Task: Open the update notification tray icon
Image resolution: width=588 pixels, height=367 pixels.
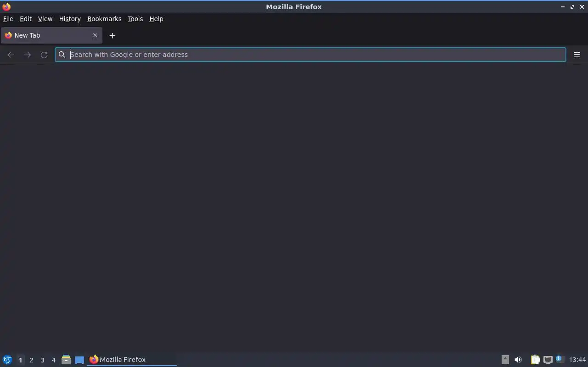Action: click(x=560, y=359)
